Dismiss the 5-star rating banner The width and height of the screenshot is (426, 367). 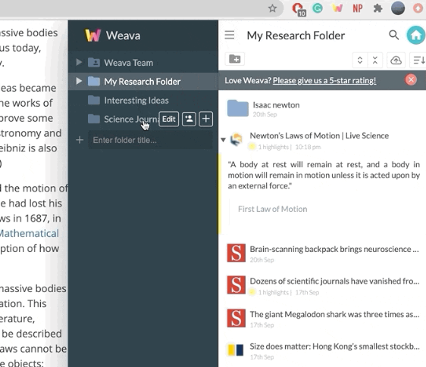click(411, 80)
